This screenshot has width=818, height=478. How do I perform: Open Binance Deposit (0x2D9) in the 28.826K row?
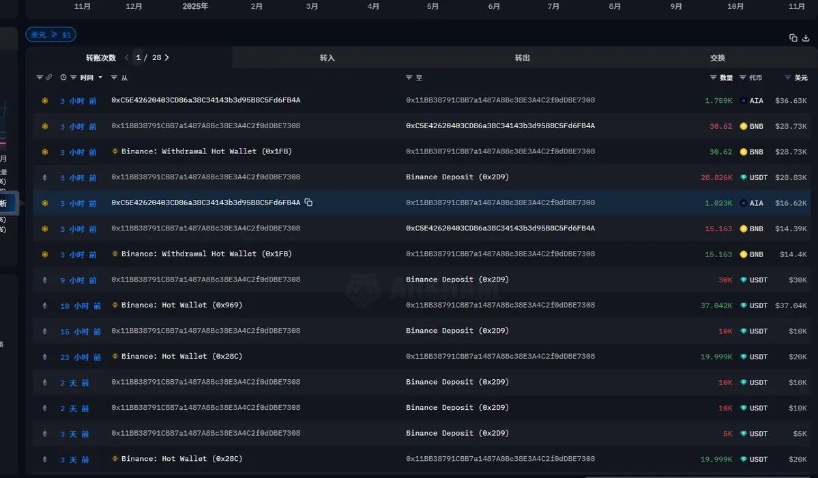click(x=457, y=177)
